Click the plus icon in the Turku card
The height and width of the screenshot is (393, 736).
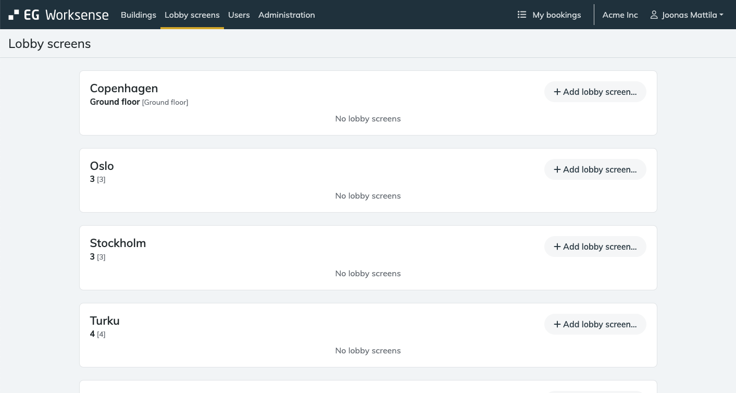(x=557, y=325)
